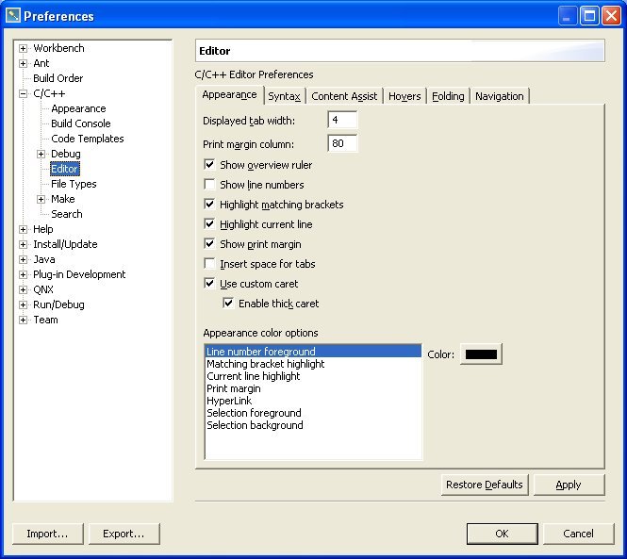Viewport: 627px width, 559px height.
Task: Select Code Templates in the tree
Action: (87, 139)
